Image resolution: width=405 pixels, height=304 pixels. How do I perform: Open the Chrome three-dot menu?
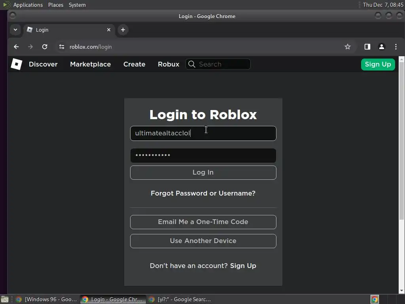click(x=396, y=47)
